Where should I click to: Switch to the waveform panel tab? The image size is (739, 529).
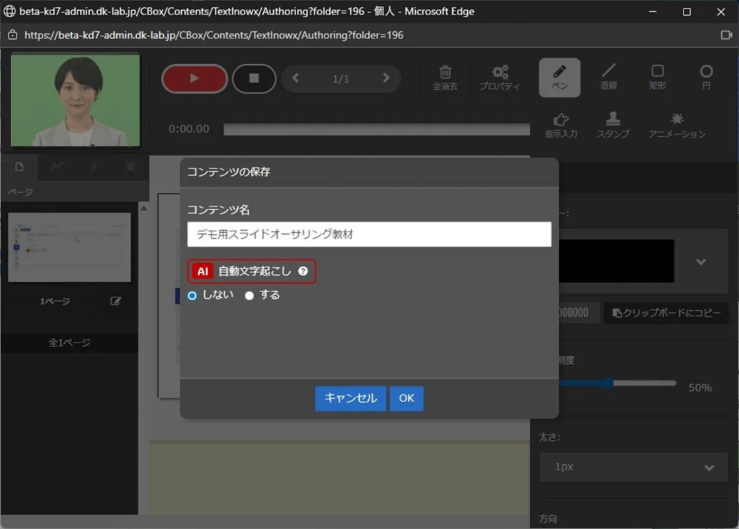click(57, 167)
